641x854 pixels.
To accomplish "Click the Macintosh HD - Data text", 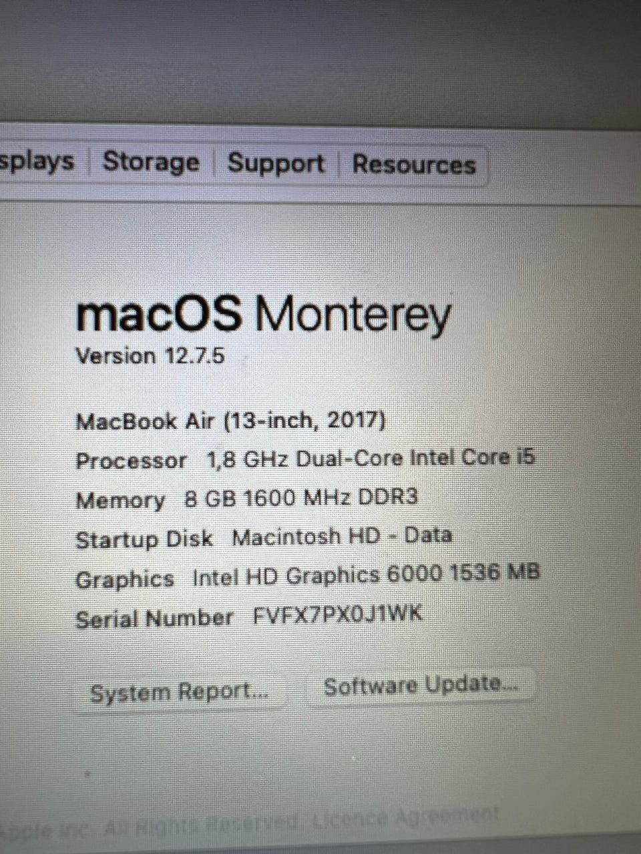I will (342, 536).
